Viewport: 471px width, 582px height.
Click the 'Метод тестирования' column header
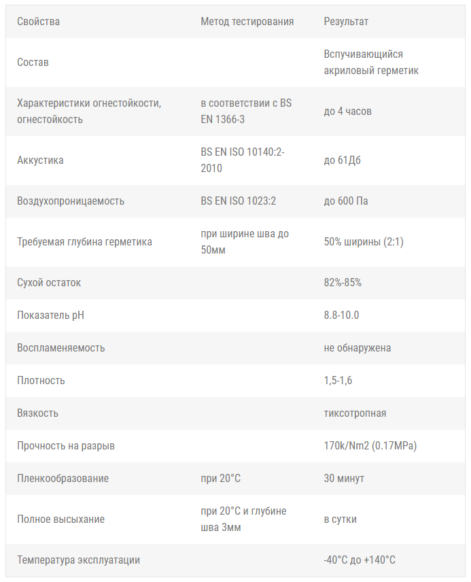pos(247,22)
